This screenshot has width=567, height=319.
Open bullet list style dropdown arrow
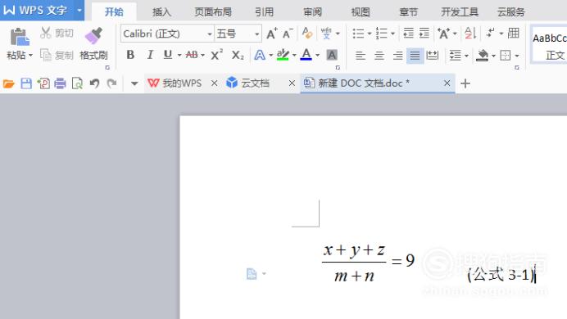coord(370,34)
